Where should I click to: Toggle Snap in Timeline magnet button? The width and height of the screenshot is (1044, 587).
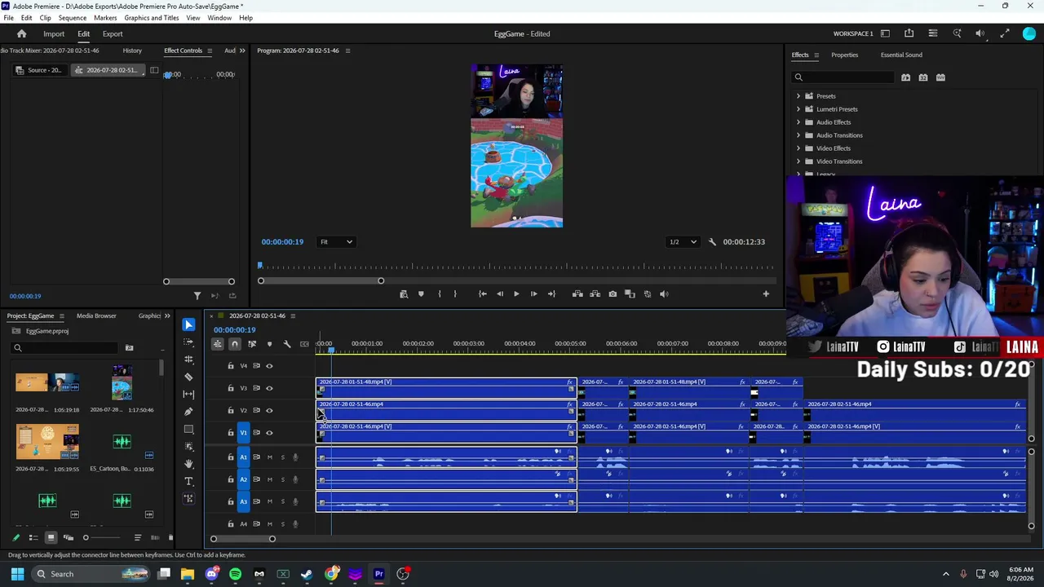coord(234,344)
